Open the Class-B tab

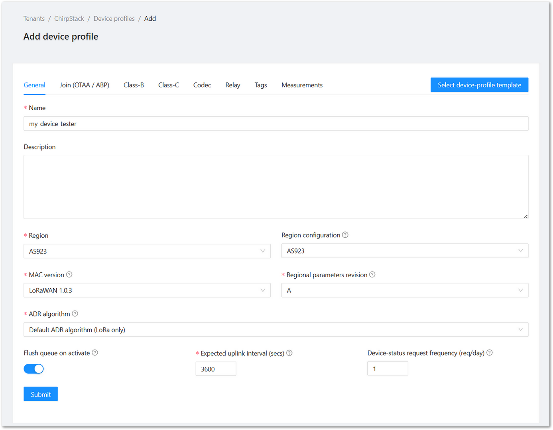pyautogui.click(x=134, y=85)
